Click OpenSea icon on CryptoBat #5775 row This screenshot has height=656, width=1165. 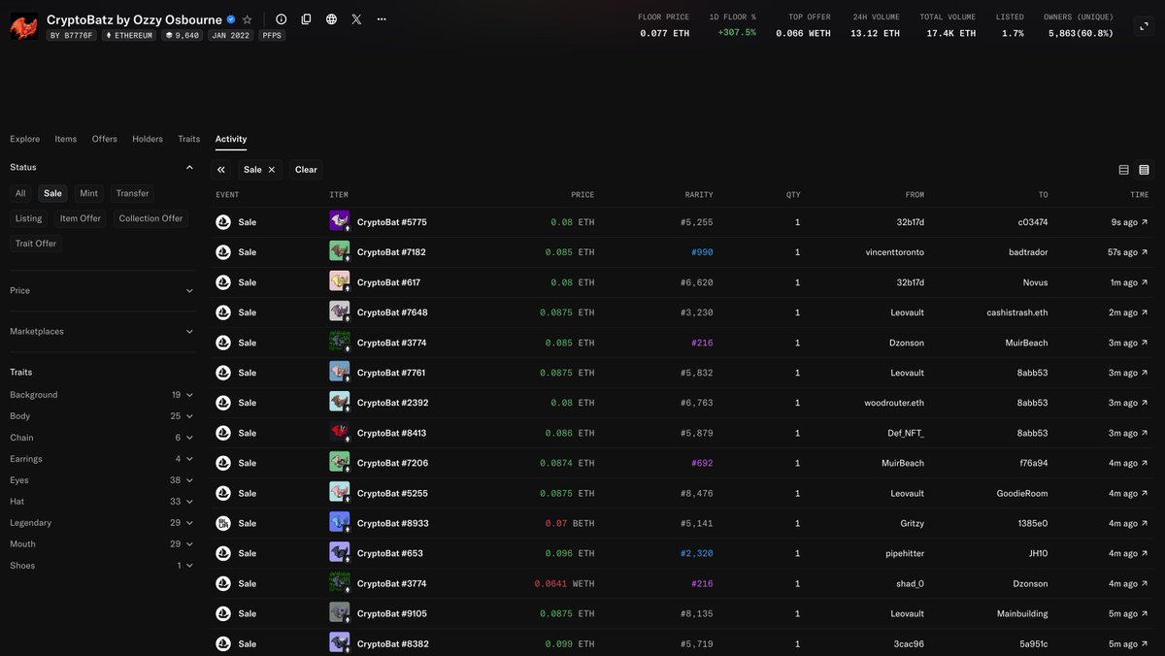click(223, 222)
